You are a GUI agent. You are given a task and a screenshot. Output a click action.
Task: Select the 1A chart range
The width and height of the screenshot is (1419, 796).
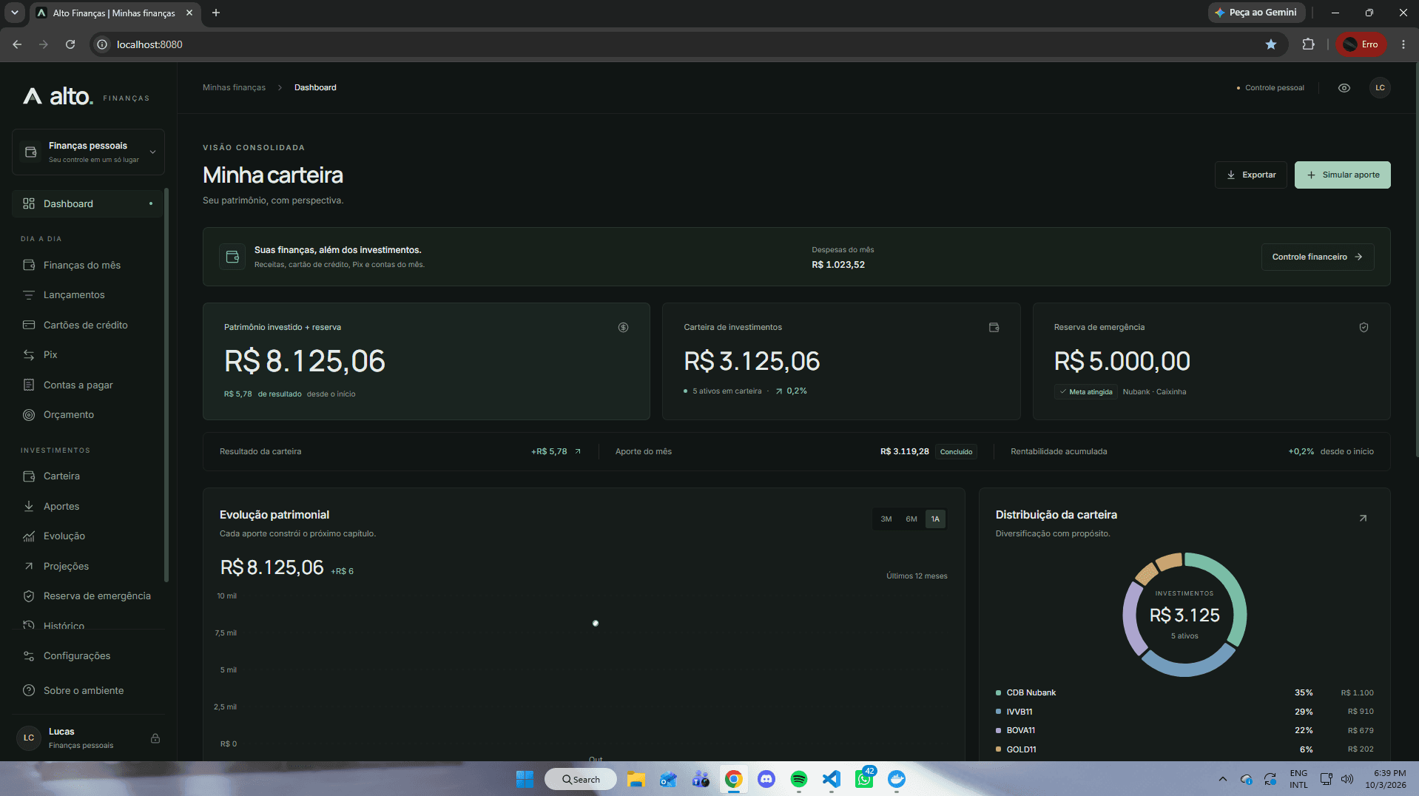(x=935, y=519)
